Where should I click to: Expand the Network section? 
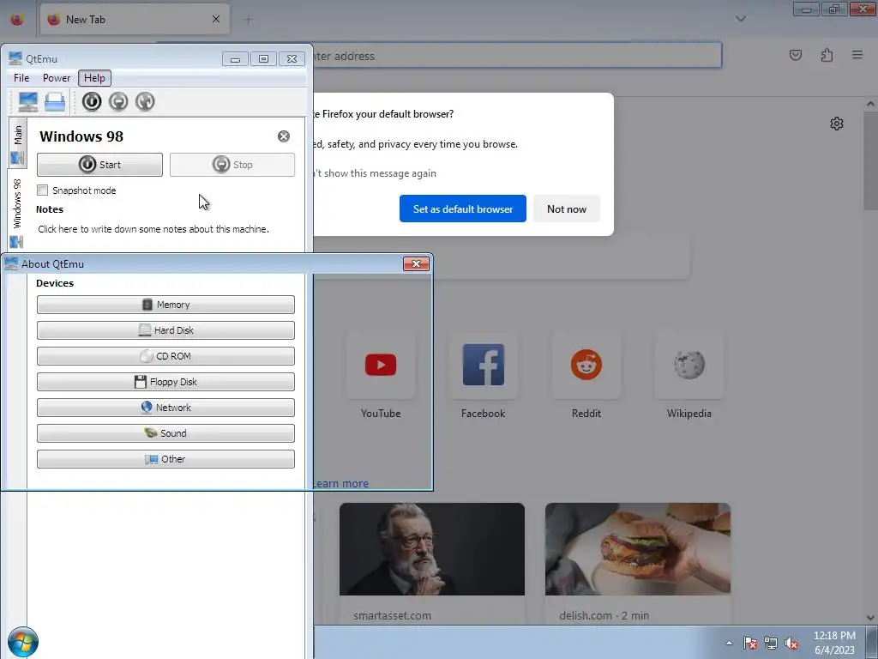165,408
